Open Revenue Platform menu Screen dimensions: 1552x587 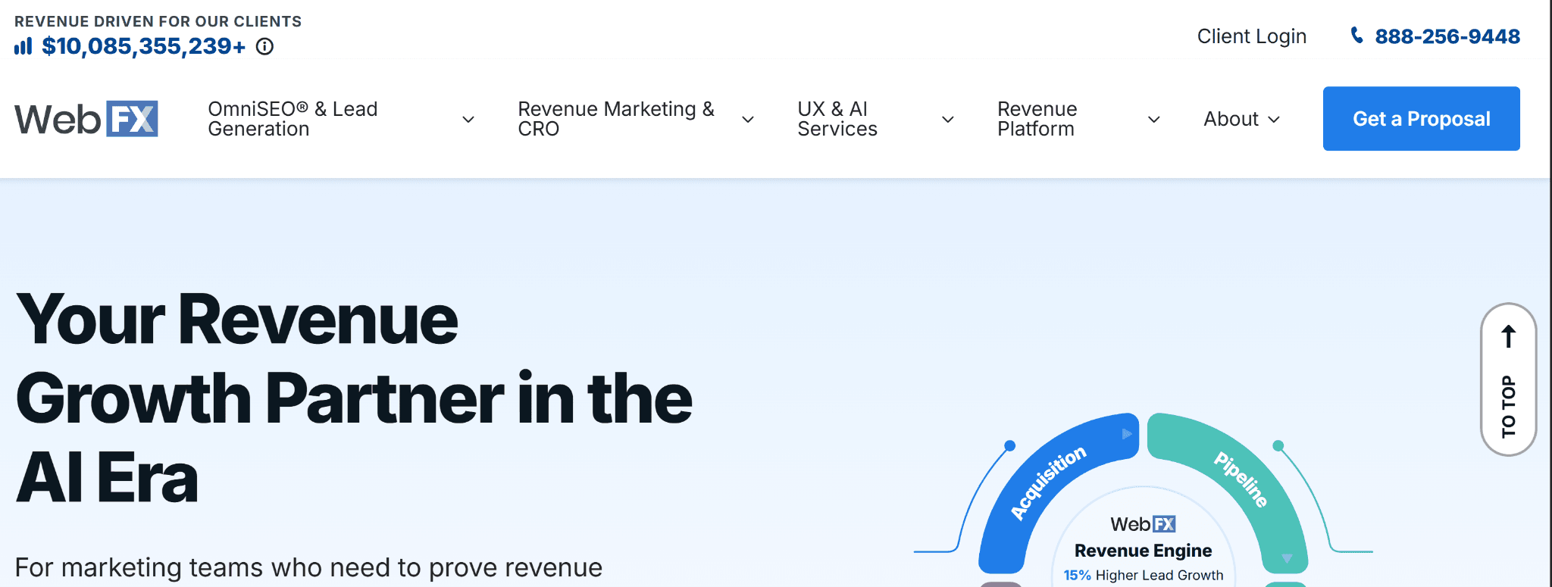[x=1037, y=119]
